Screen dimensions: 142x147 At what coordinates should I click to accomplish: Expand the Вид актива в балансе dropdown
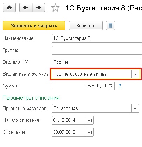coord(135,74)
